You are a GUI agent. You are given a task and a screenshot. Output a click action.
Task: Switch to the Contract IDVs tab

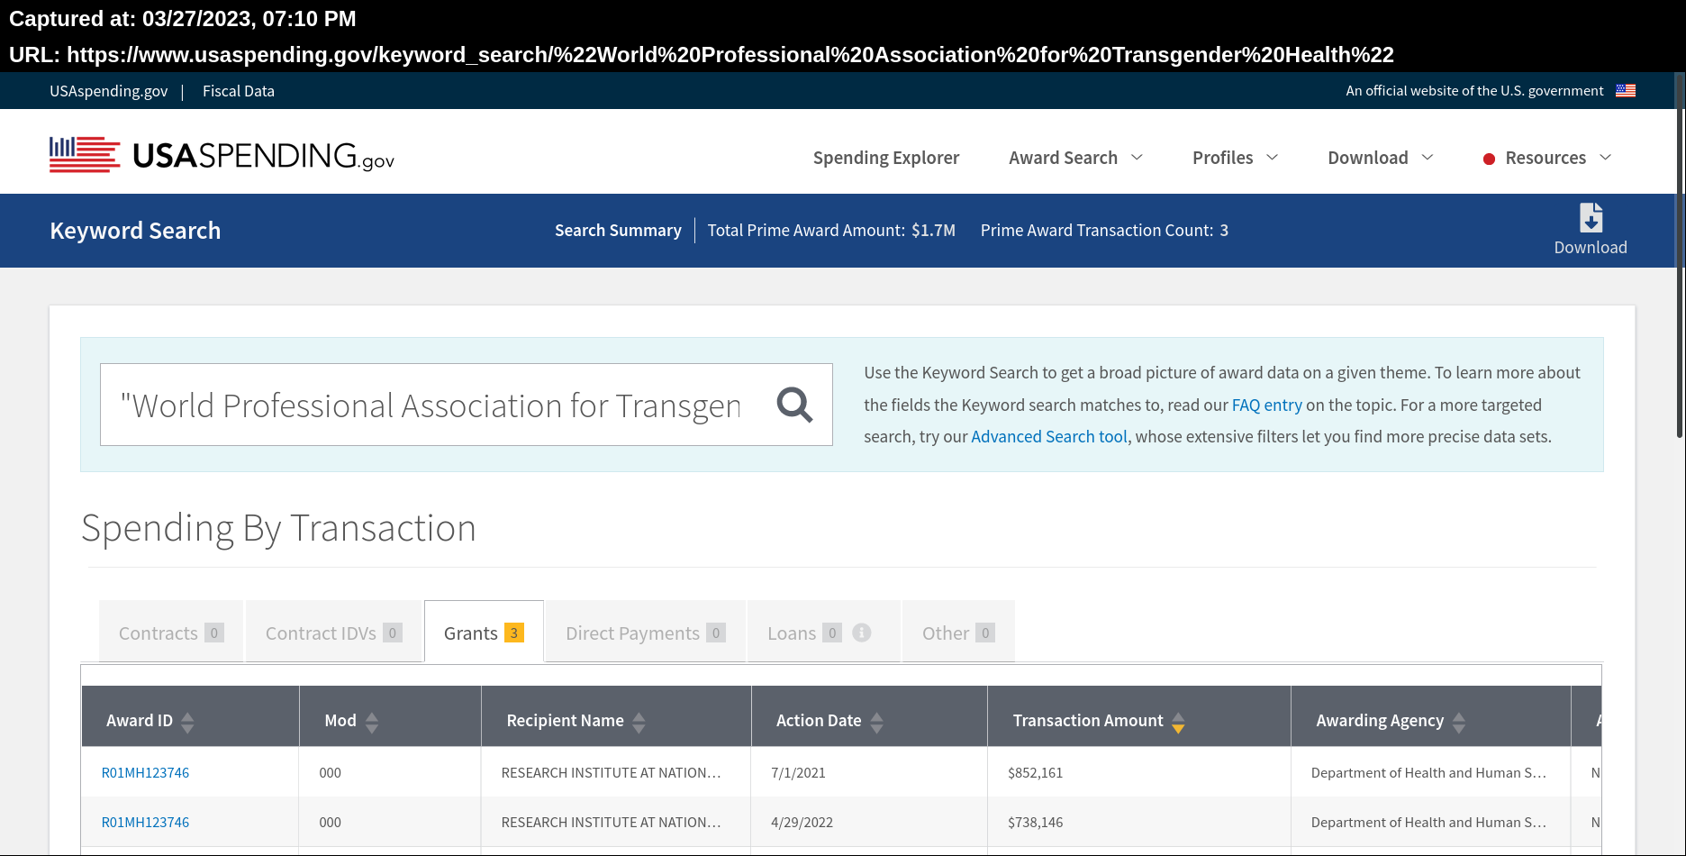[x=333, y=632]
